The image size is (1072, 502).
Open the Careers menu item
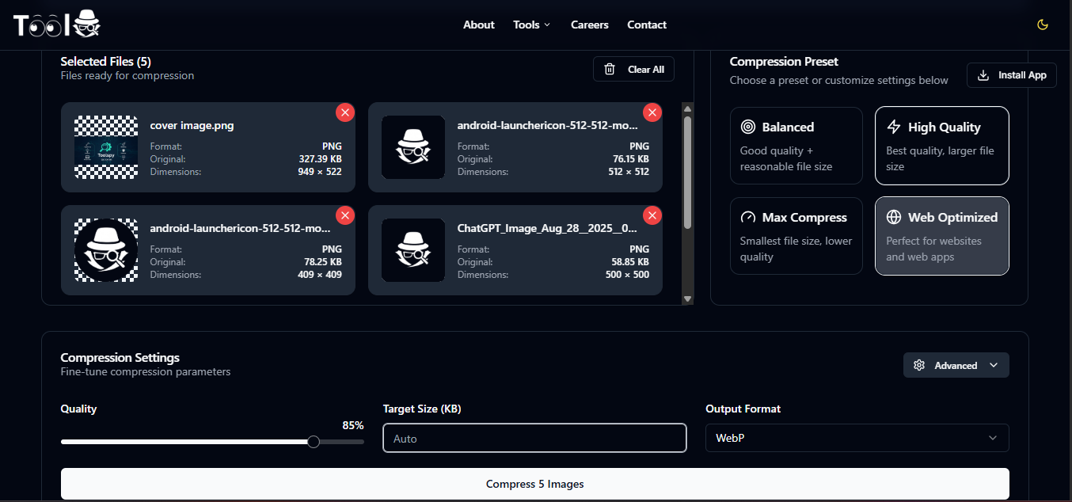click(589, 25)
